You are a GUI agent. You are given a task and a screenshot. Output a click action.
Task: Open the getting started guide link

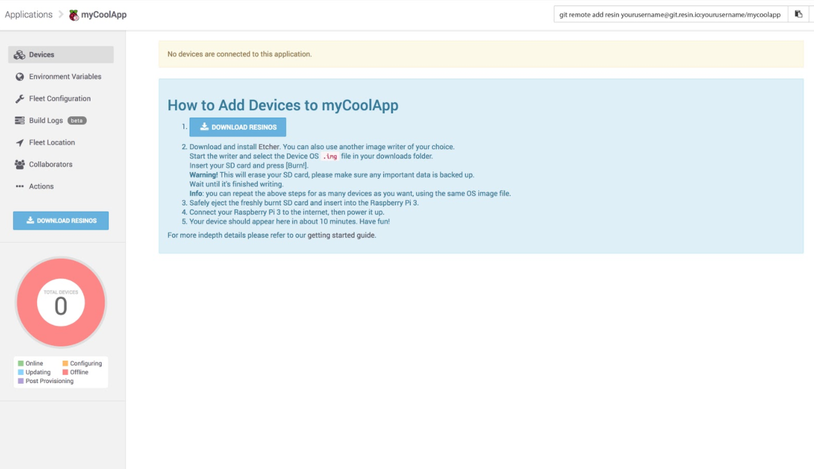(341, 235)
